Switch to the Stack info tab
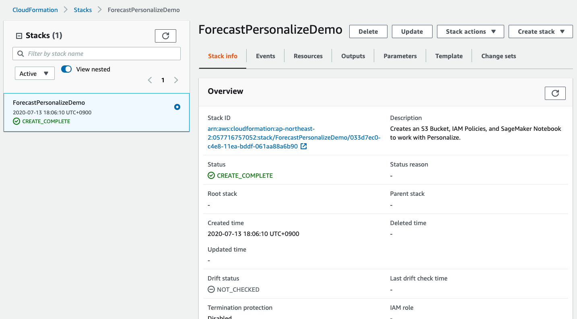This screenshot has height=319, width=577. point(223,56)
